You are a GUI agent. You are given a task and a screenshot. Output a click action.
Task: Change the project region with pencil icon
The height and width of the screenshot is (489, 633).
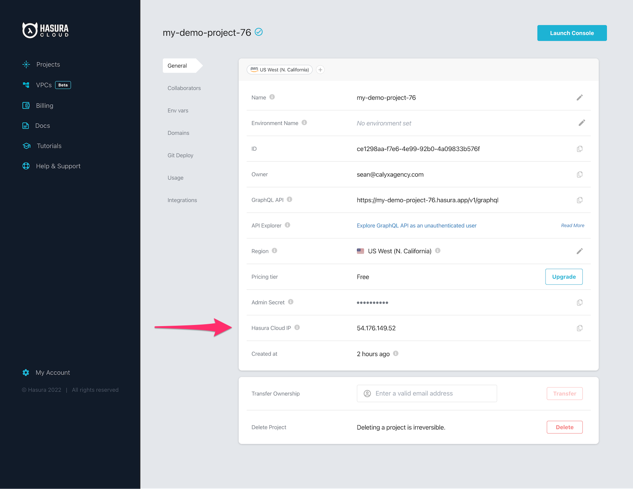580,251
